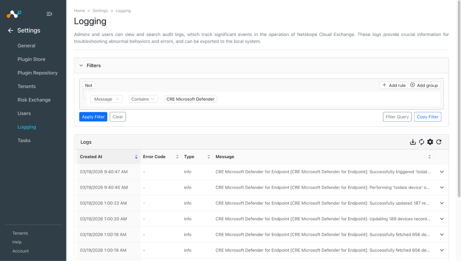Image resolution: width=461 pixels, height=261 pixels.
Task: Click the 'Performing Isolate device' log message
Action: 322,188
